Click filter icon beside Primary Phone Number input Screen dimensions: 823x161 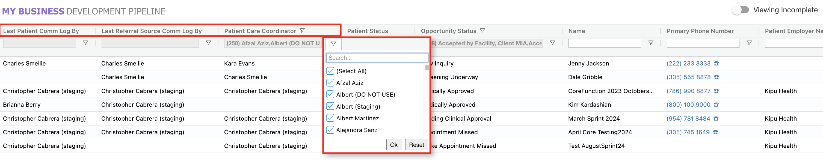pyautogui.click(x=749, y=43)
